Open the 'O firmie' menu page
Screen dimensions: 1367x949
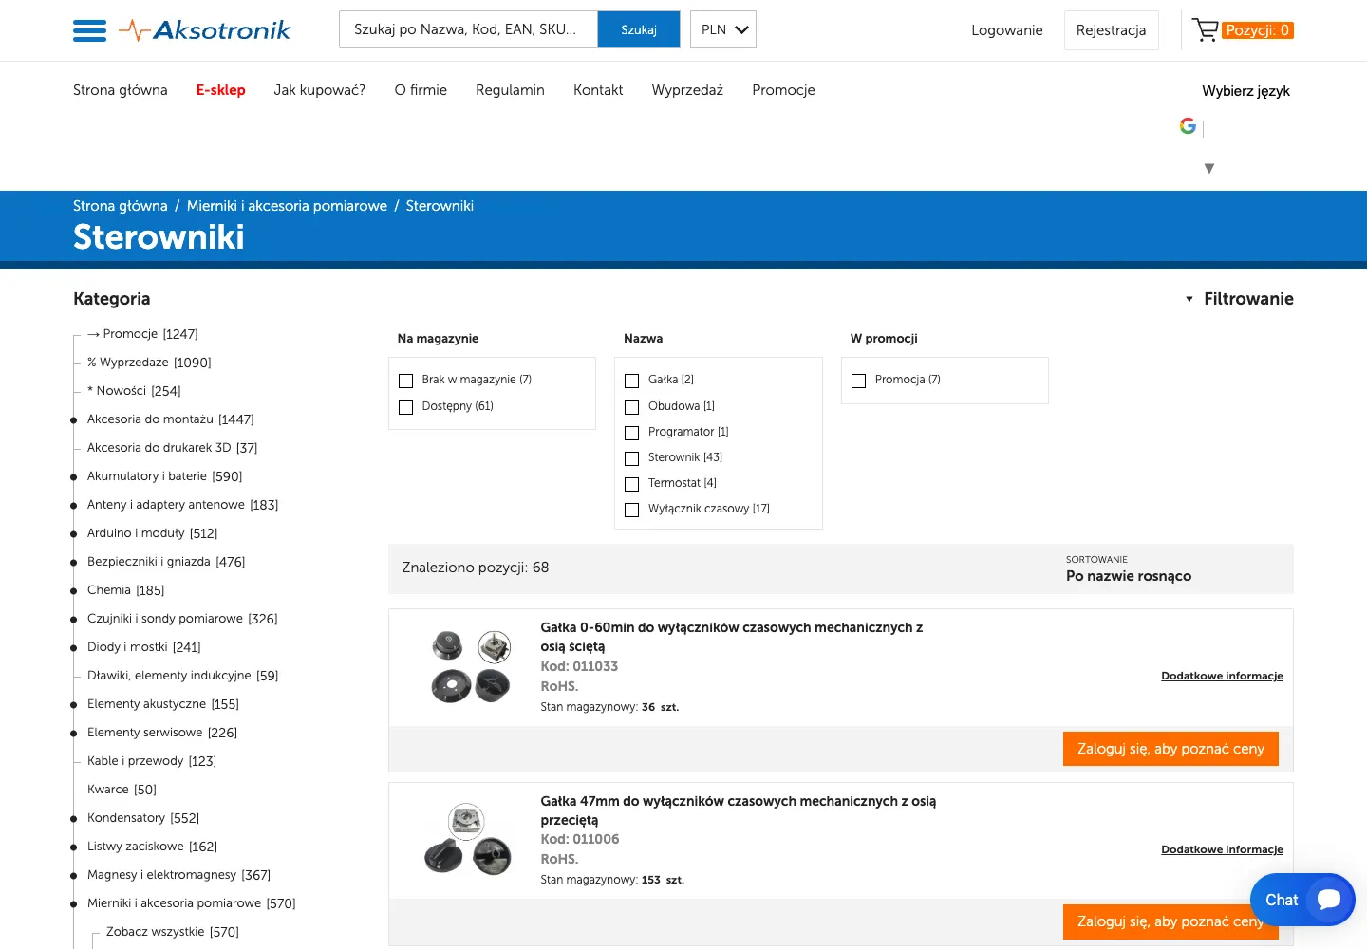421,90
